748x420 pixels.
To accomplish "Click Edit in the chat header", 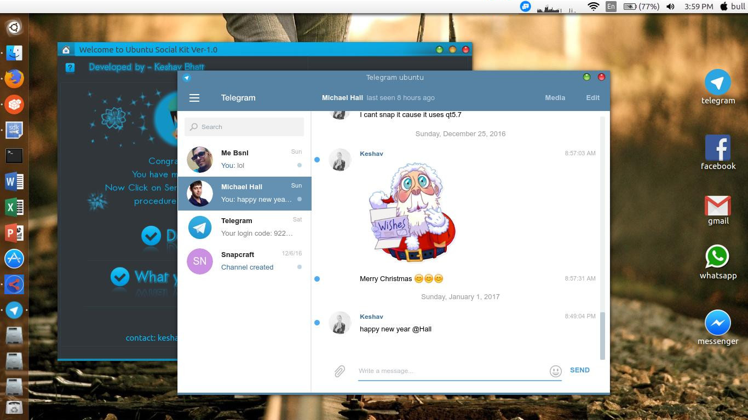I will click(592, 97).
